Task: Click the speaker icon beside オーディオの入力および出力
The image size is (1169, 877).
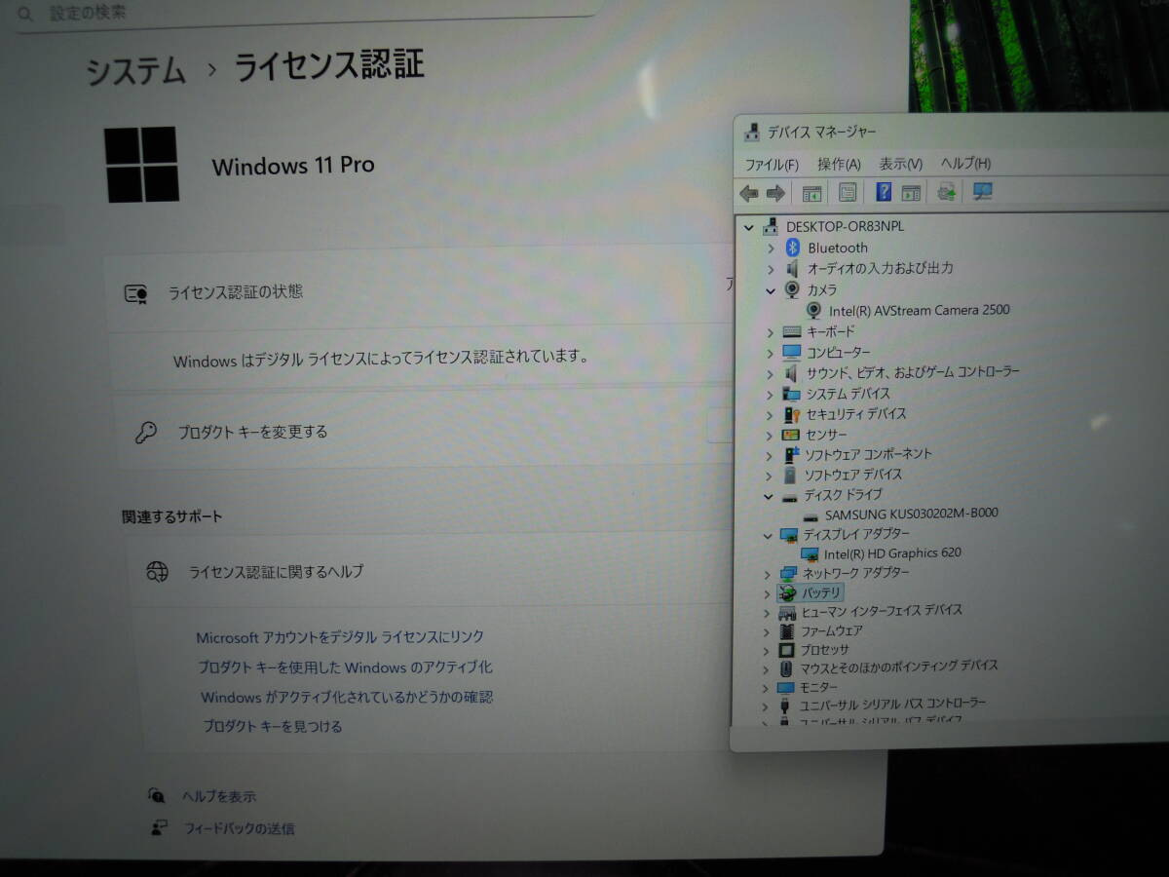Action: click(792, 268)
